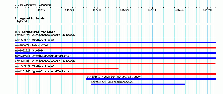Screen dimensions: 223x94
Task: Open variant label nsv5521528 (ByrskaBishop2022)
Action: click(x=113, y=82)
